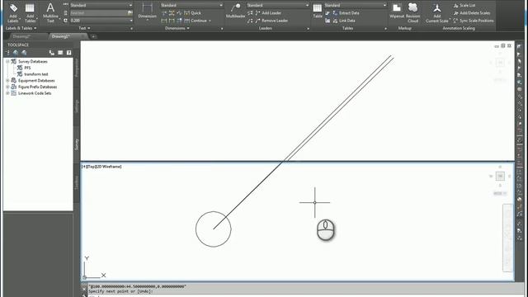This screenshot has width=528, height=297.
Task: Expand the Dimensions panel title
Action: (177, 28)
